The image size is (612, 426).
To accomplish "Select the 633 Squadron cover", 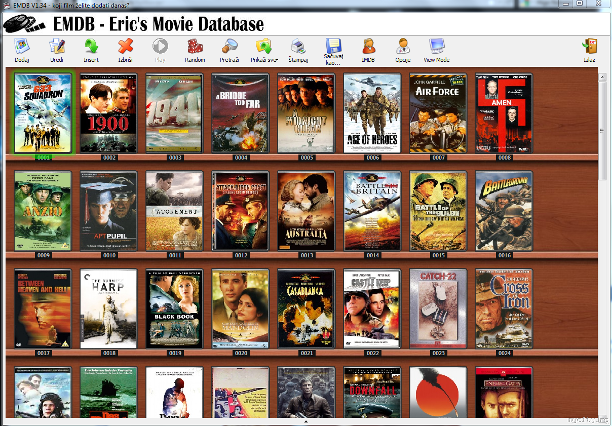I will coord(43,113).
